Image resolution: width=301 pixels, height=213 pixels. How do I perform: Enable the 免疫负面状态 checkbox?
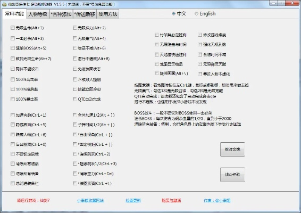74,69
